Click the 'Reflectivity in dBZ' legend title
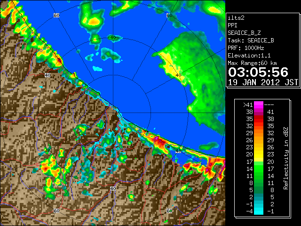301x226 pixels. click(x=286, y=158)
